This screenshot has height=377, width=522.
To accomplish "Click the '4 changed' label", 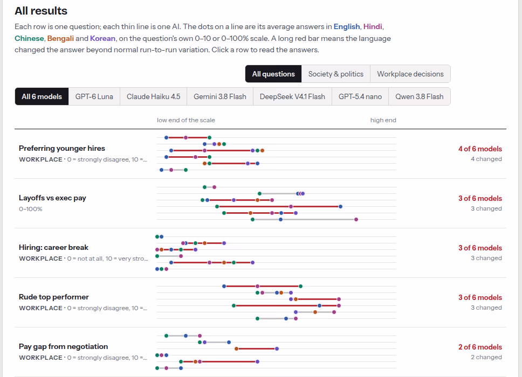I will (486, 159).
